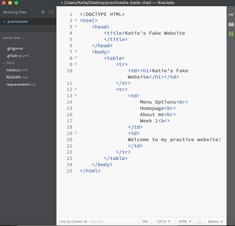Screen dimensions: 235x226
Task: Click the yellow minimize window button
Action: (10, 3)
